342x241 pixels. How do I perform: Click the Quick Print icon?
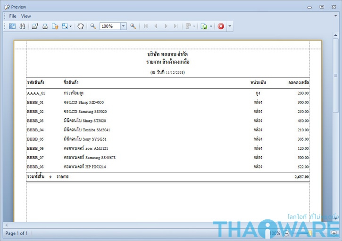[x=45, y=26]
